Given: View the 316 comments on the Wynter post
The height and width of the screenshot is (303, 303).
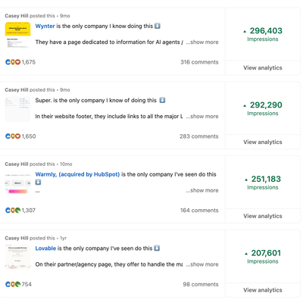Looking at the screenshot, I should point(199,62).
